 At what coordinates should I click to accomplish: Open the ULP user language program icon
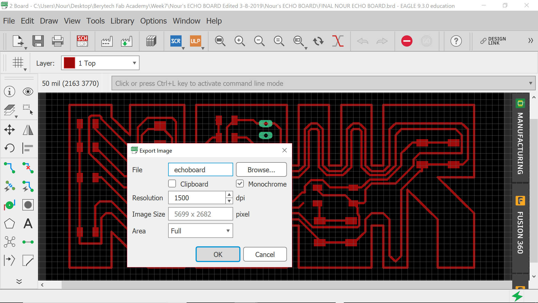pyautogui.click(x=195, y=41)
